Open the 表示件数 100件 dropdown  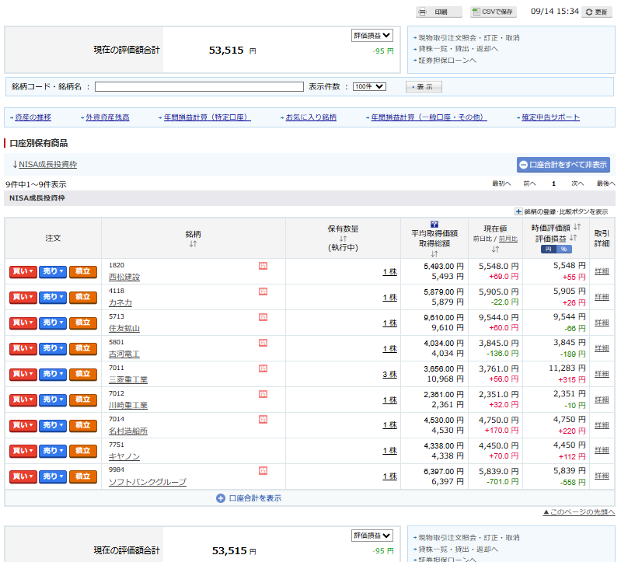[x=369, y=86]
